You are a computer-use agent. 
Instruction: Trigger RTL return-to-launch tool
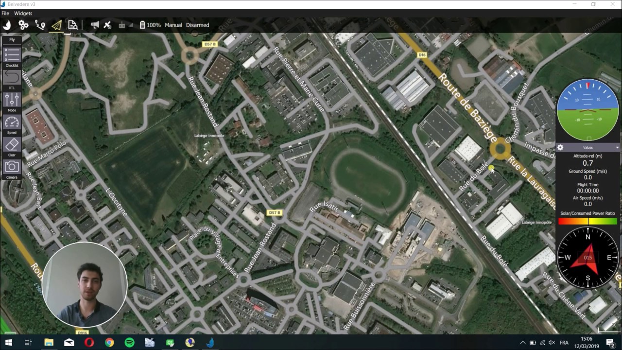pyautogui.click(x=12, y=79)
